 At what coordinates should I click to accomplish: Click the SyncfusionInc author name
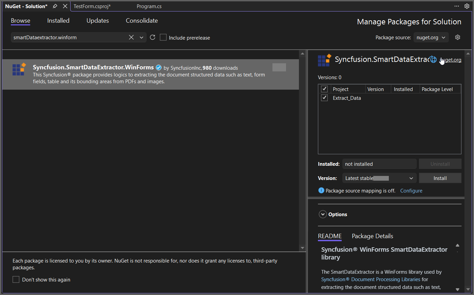pyautogui.click(x=186, y=68)
